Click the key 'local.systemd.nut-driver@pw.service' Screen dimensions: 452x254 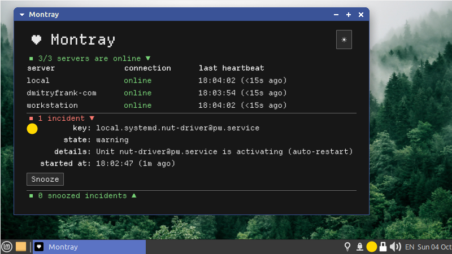tap(178, 128)
